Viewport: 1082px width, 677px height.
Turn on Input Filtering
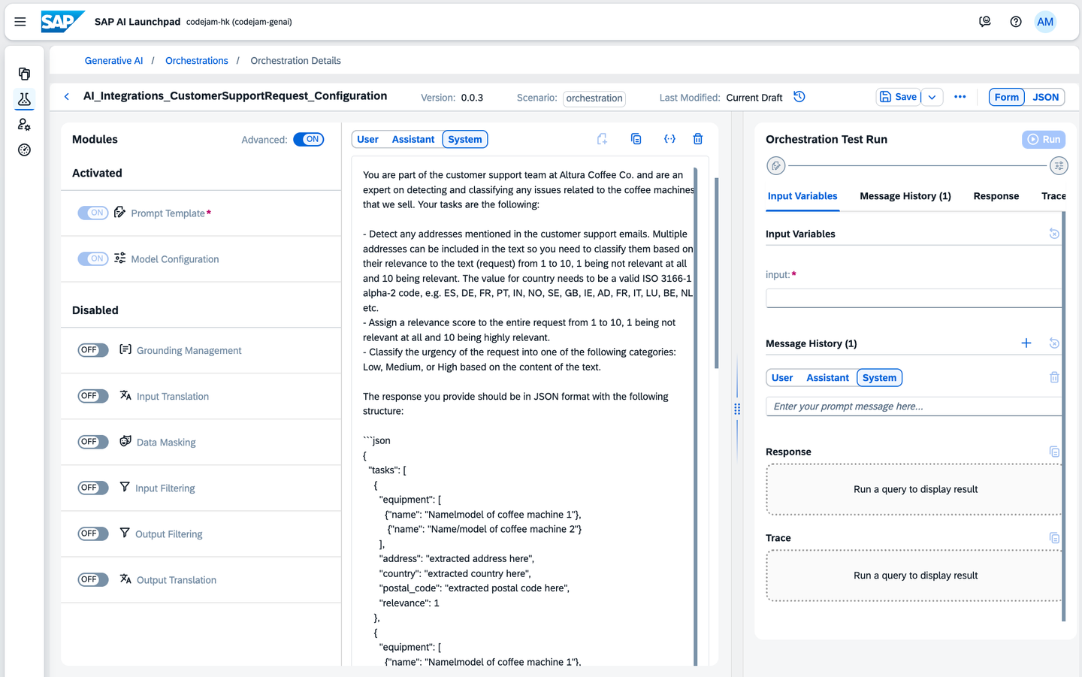(93, 488)
